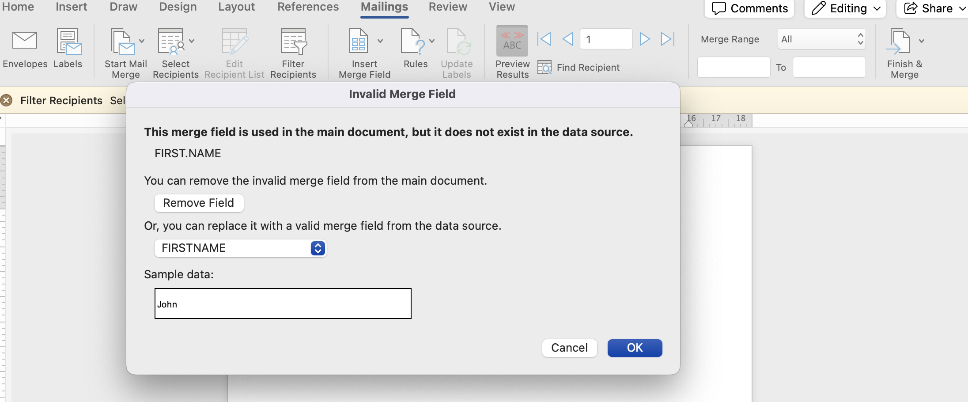Viewport: 968px width, 402px height.
Task: Click the ruler indent marker at 16
Action: pyautogui.click(x=688, y=123)
